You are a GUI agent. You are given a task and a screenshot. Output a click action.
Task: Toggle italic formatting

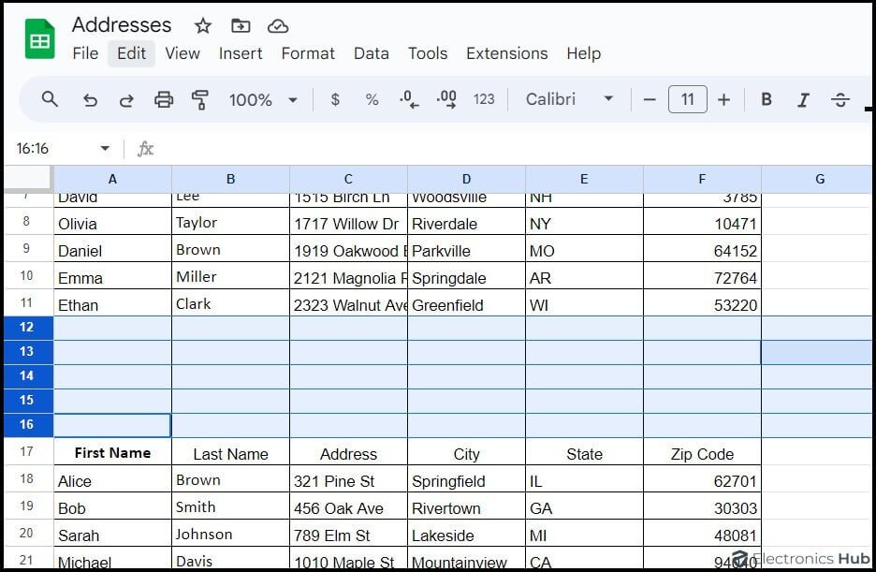(x=803, y=98)
